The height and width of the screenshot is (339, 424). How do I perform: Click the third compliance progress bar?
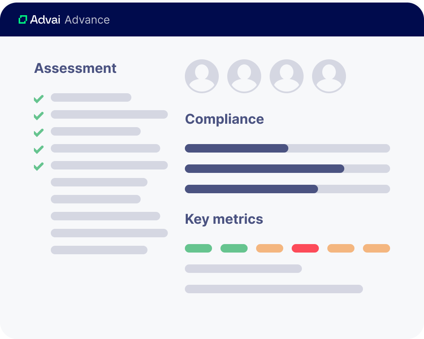coord(287,189)
